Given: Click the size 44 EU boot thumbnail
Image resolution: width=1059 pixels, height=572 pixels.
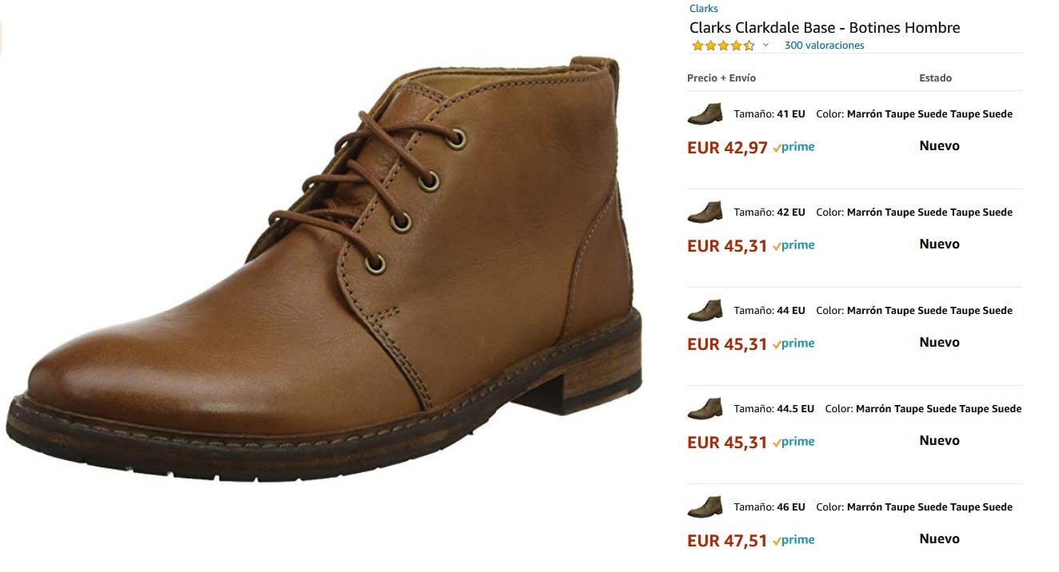Looking at the screenshot, I should pyautogui.click(x=705, y=310).
